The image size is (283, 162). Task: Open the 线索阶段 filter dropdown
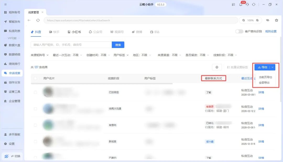(x=225, y=55)
